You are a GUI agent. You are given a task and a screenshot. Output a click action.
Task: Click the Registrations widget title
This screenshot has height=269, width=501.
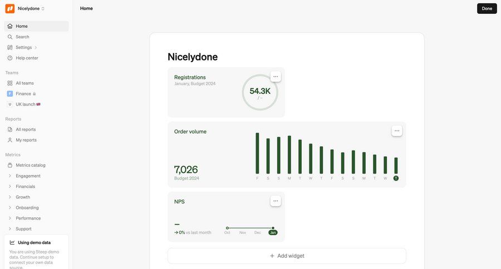[190, 77]
